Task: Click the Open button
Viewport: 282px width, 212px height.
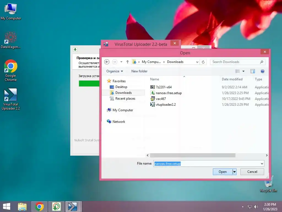Action: pos(223,172)
